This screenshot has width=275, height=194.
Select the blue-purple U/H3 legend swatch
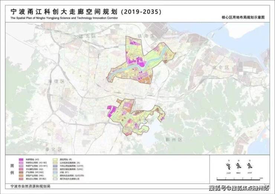click(55, 166)
